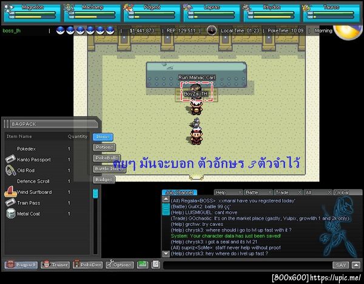Click the chat message input field
The image size is (364, 284).
(x=248, y=265)
